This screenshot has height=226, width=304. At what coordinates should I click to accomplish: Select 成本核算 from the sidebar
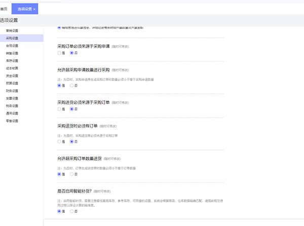coord(12,68)
